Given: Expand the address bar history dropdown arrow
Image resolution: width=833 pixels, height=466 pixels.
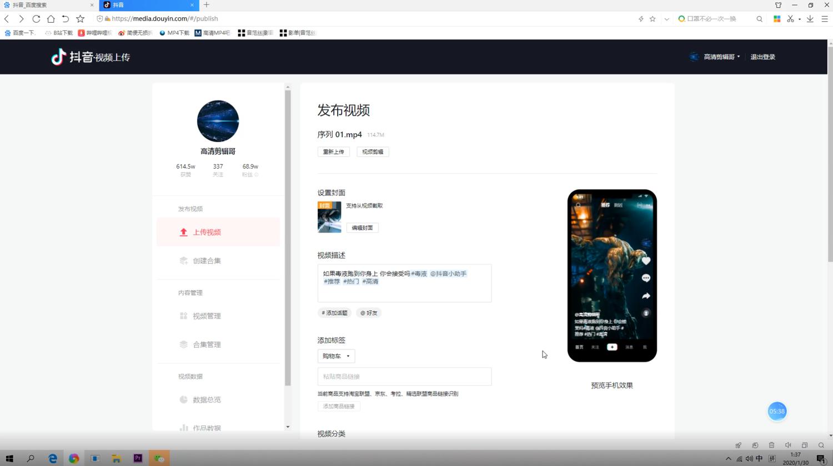Looking at the screenshot, I should [x=666, y=18].
